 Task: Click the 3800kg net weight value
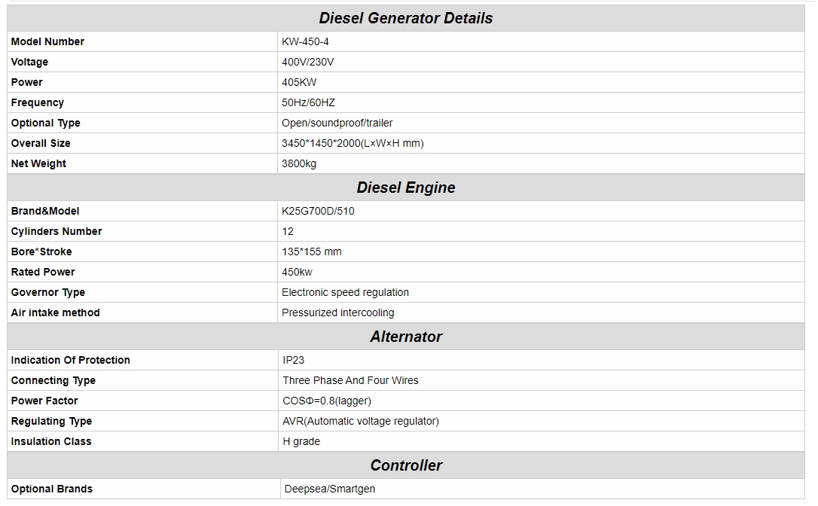299,163
